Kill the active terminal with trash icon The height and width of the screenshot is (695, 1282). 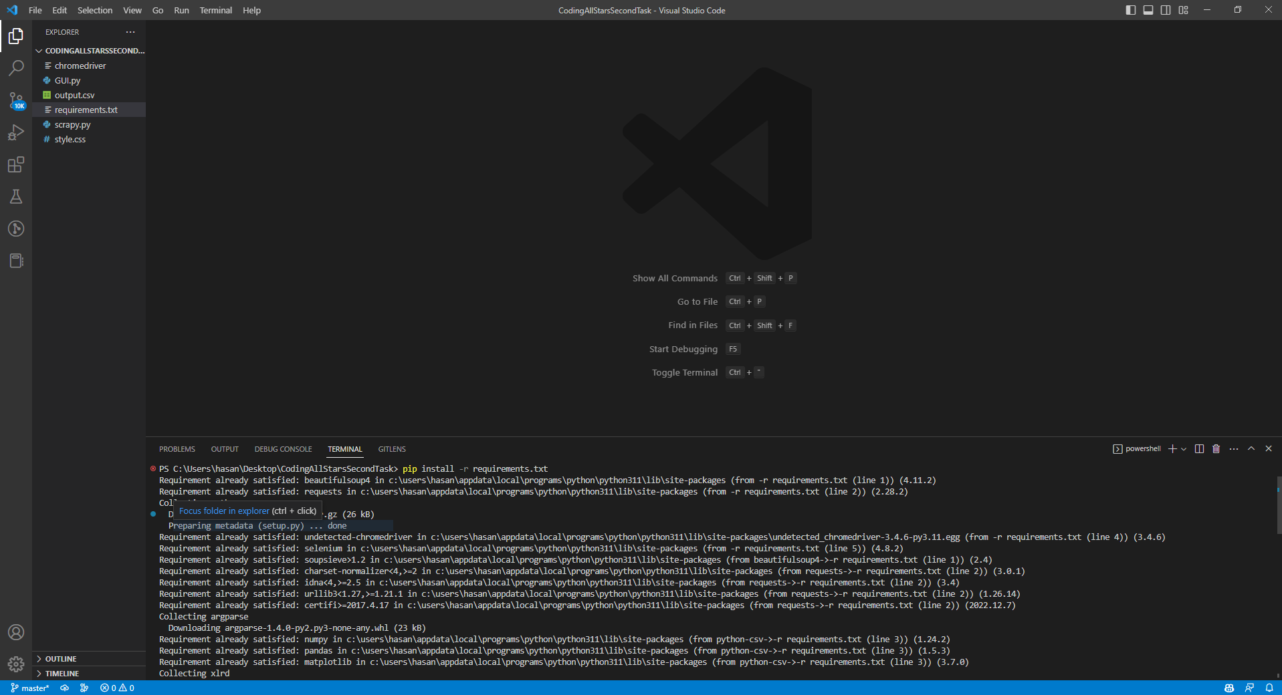click(x=1215, y=448)
